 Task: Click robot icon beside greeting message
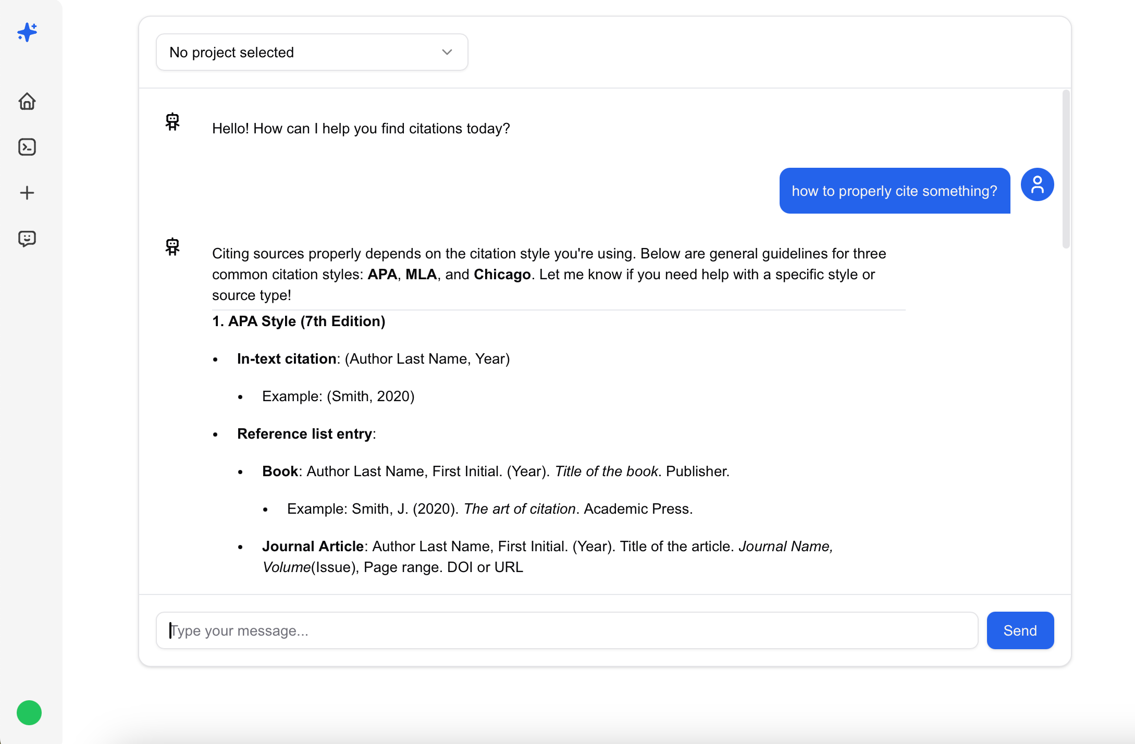(x=172, y=122)
